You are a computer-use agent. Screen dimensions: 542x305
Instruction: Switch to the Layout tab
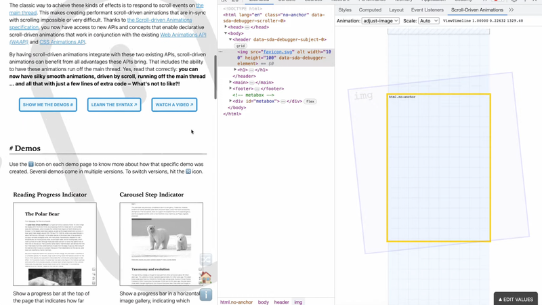[x=396, y=10]
